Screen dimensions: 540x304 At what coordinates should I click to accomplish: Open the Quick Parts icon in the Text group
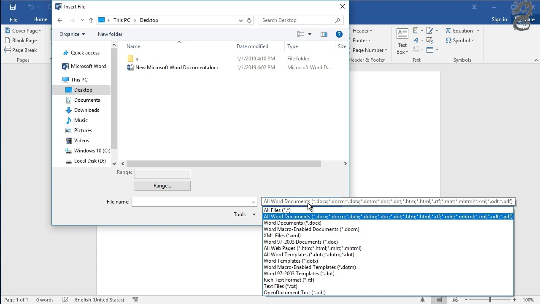point(416,31)
